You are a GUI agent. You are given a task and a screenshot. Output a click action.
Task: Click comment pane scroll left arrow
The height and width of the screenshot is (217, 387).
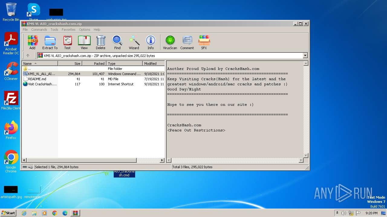pos(169,160)
